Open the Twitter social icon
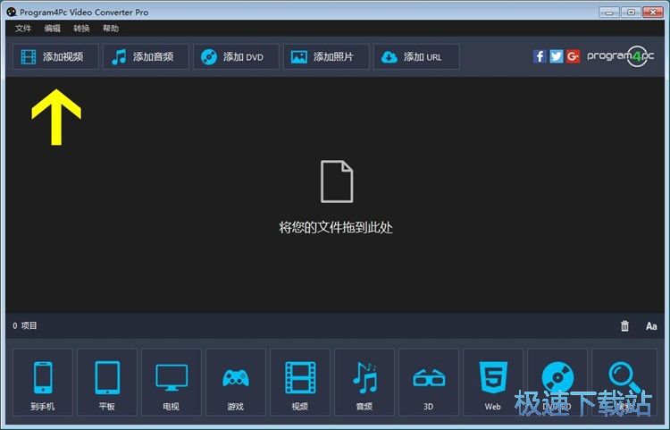 click(x=557, y=56)
